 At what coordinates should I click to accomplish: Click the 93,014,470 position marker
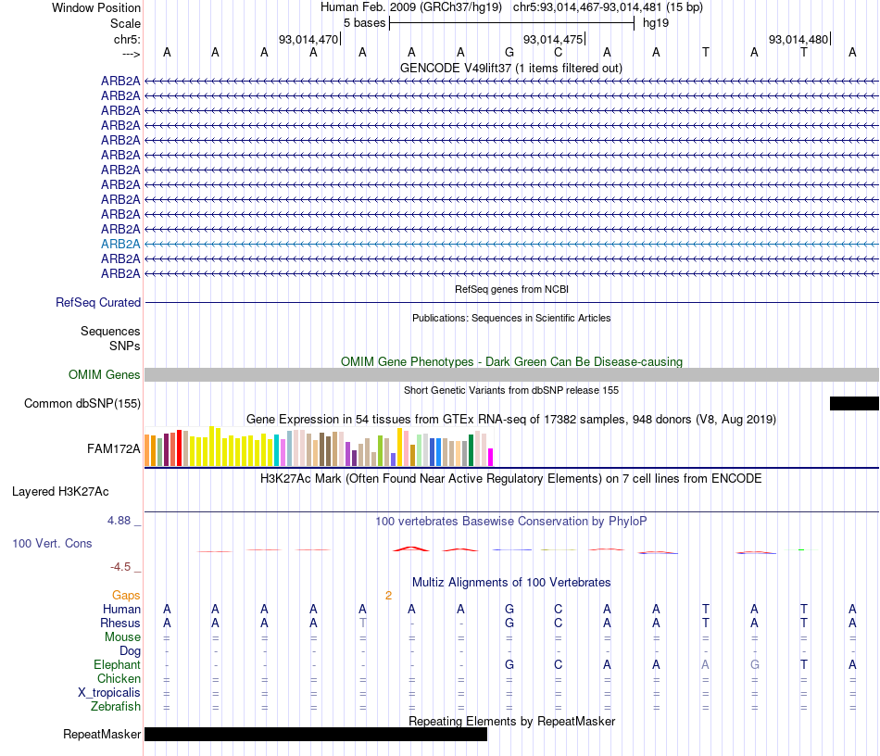coord(308,39)
